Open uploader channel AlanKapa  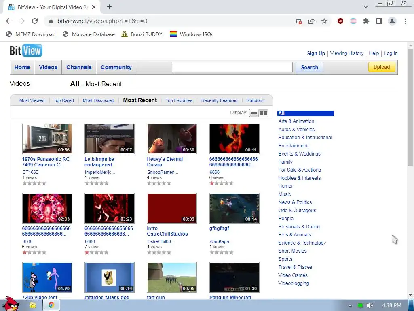(x=219, y=241)
